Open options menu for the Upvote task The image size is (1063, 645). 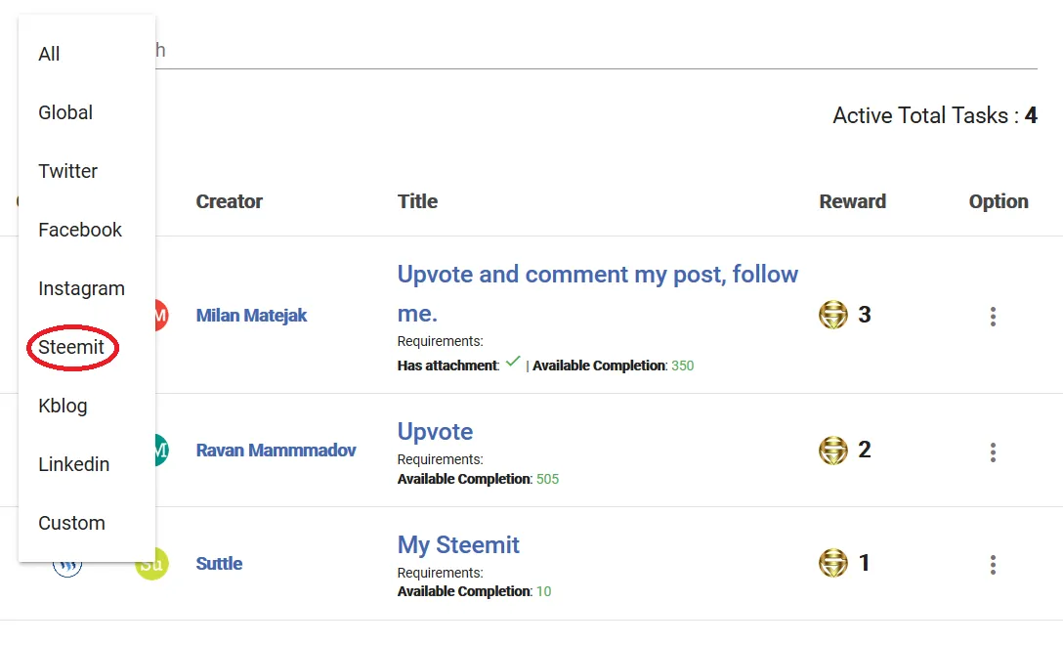click(993, 451)
